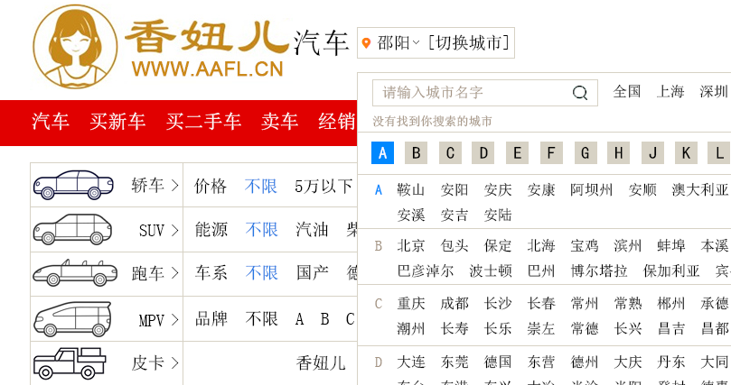Select letter tab D
This screenshot has height=385, width=731.
tap(483, 152)
